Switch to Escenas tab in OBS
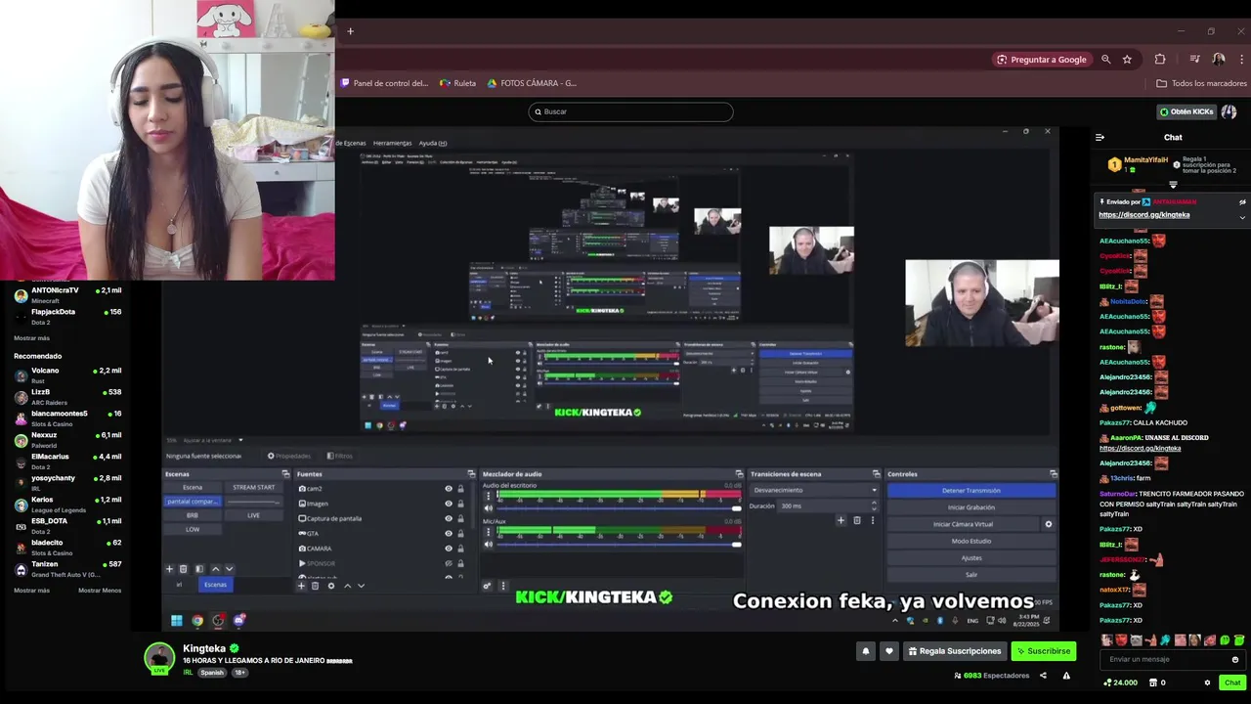1251x704 pixels. [x=215, y=585]
